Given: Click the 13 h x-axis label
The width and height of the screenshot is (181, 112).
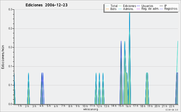Looking at the screenshot, I should [x=106, y=106].
